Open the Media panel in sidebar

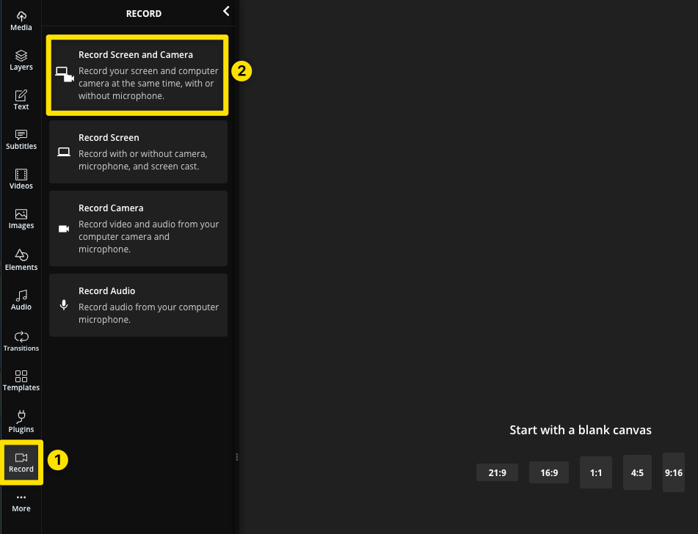pyautogui.click(x=21, y=21)
